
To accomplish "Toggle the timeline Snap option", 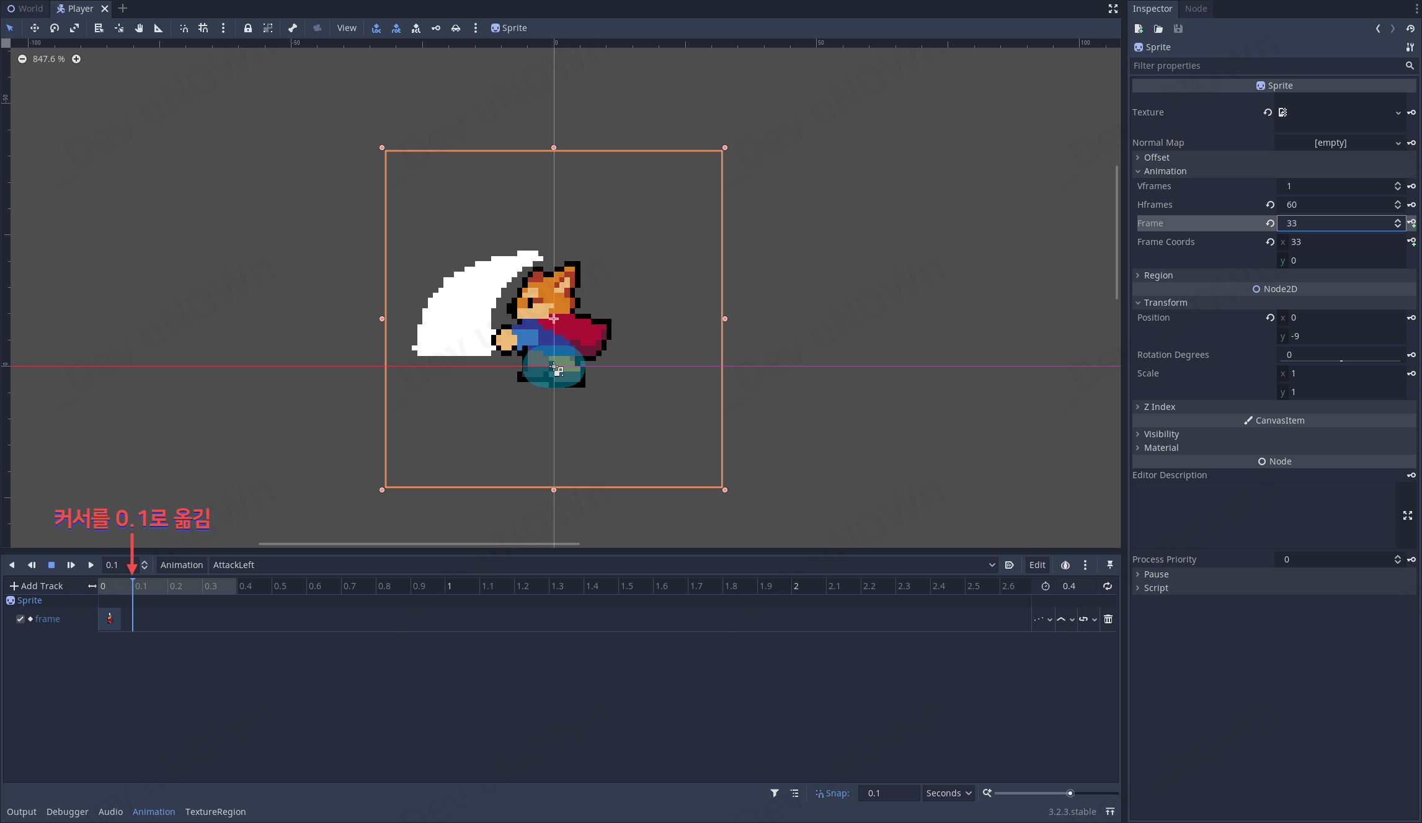I will (x=832, y=793).
